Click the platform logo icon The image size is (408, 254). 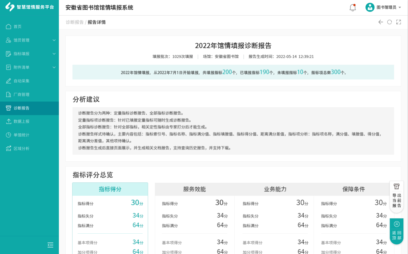click(x=10, y=7)
